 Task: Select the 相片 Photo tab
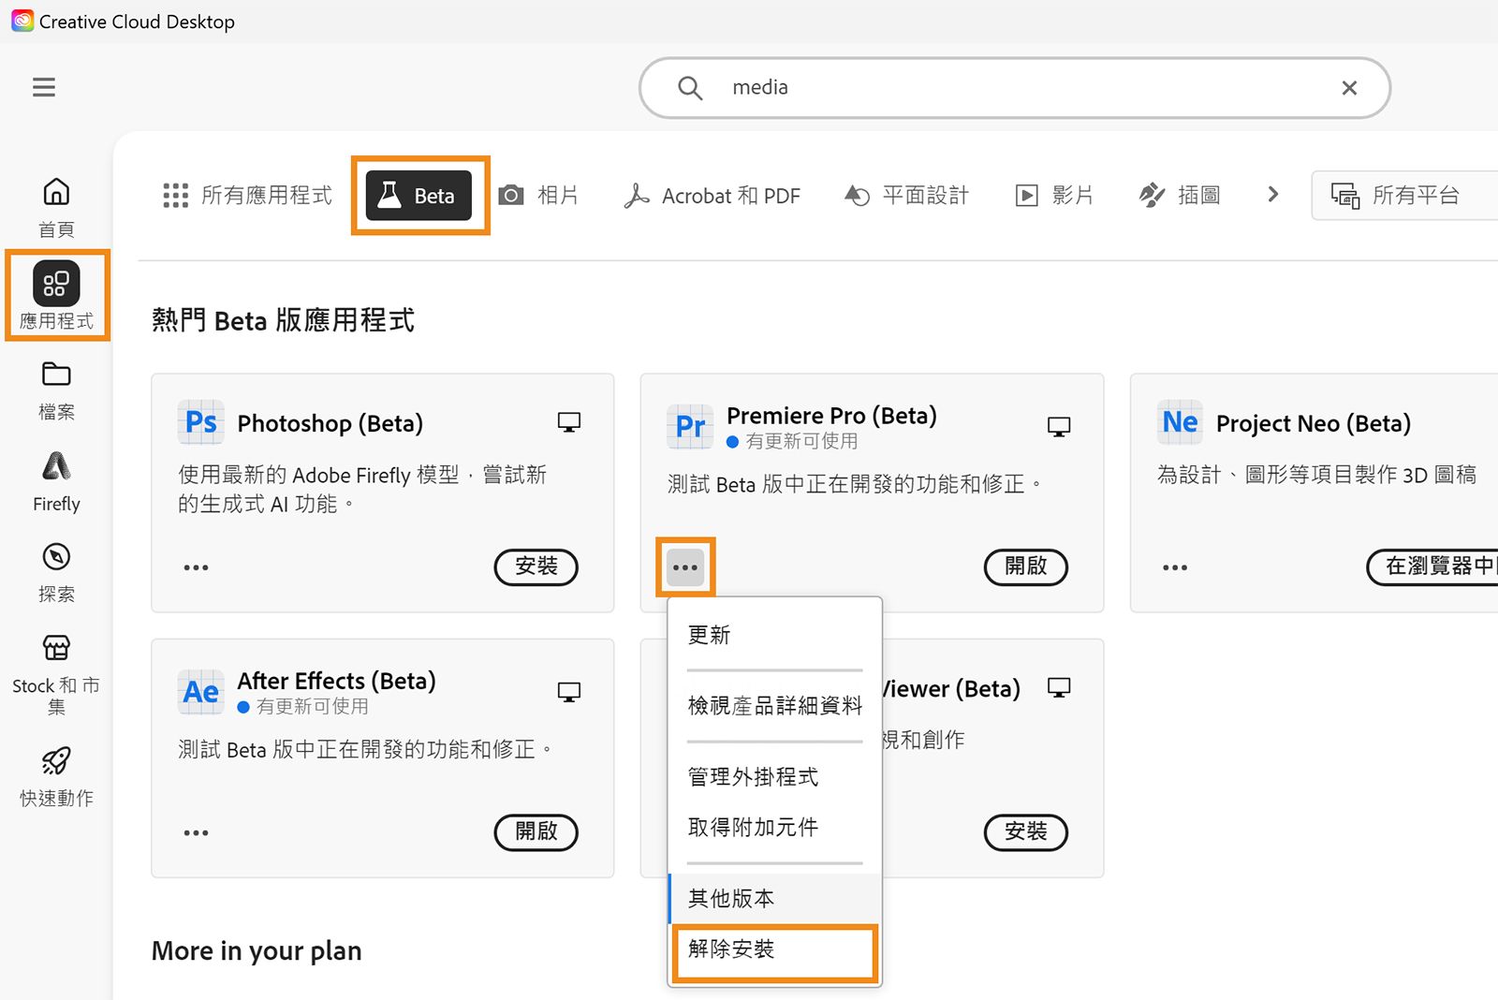click(538, 195)
